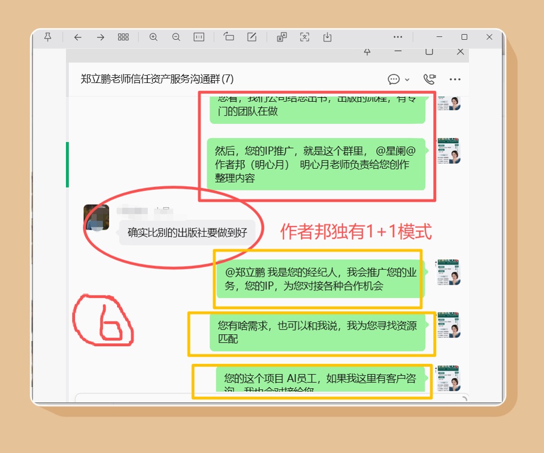Viewport: 544px width, 453px height.
Task: Extract text from the image
Action: tap(305, 37)
